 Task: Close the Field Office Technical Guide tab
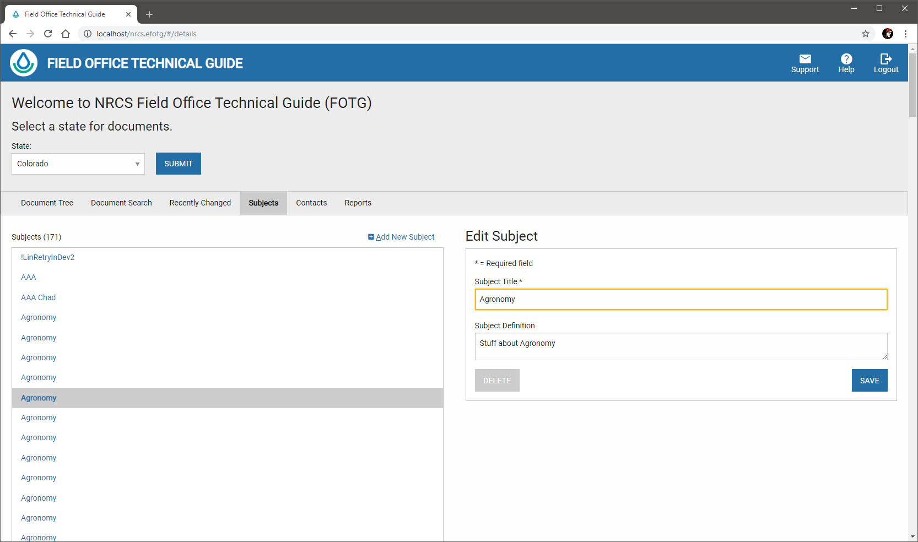(x=128, y=14)
